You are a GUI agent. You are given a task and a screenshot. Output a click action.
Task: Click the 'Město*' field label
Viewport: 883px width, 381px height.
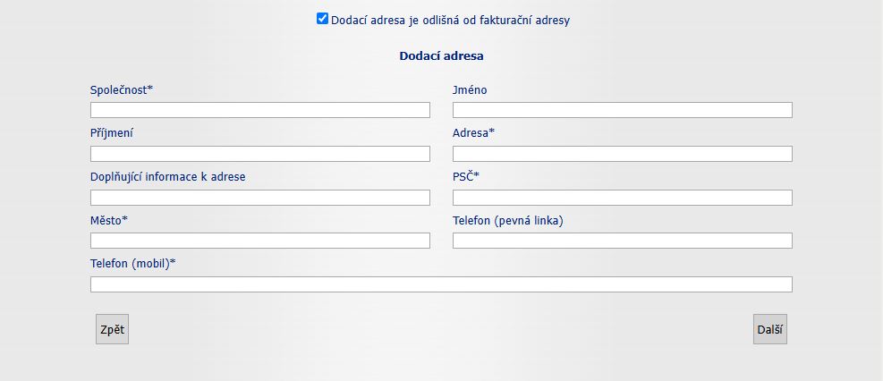(109, 220)
